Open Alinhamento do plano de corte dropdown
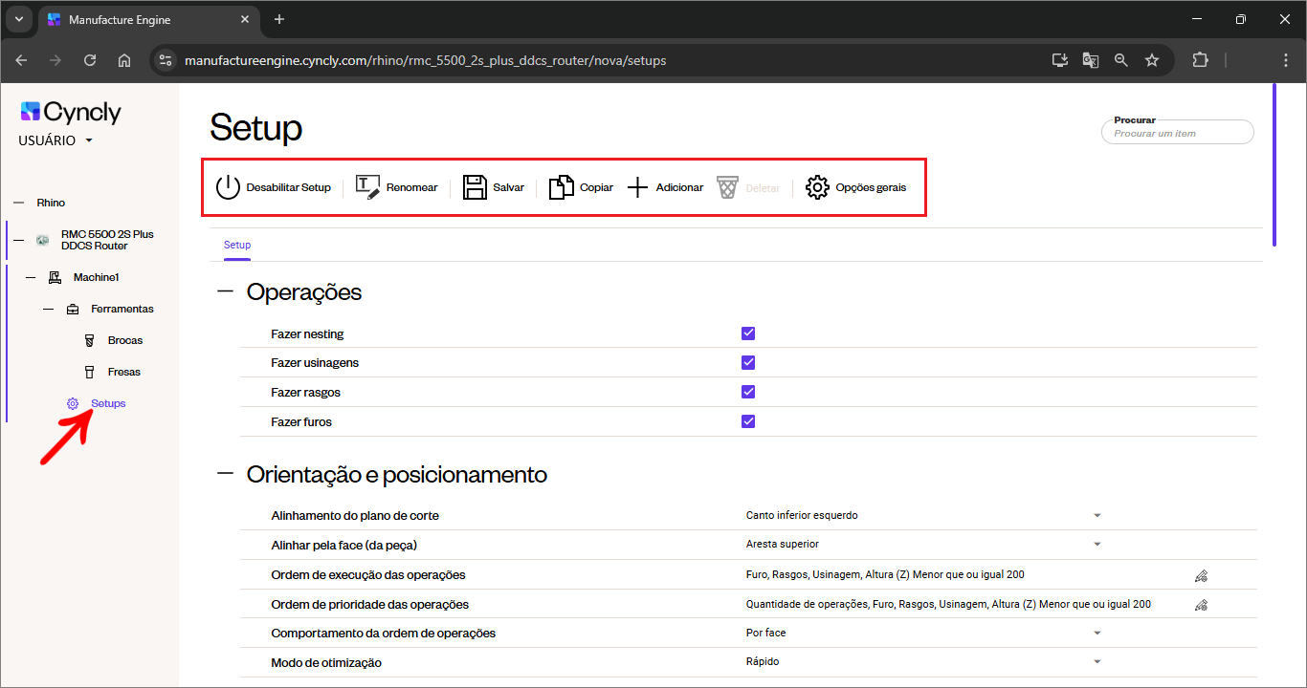Viewport: 1307px width, 688px height. [x=1097, y=516]
